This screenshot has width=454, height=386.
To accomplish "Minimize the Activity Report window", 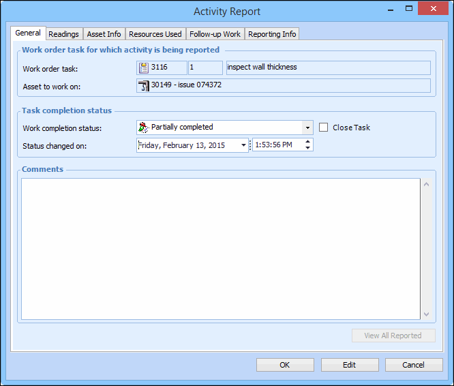I will 391,10.
